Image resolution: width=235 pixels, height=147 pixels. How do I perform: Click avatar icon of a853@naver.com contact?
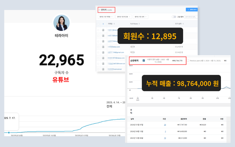[103, 64]
